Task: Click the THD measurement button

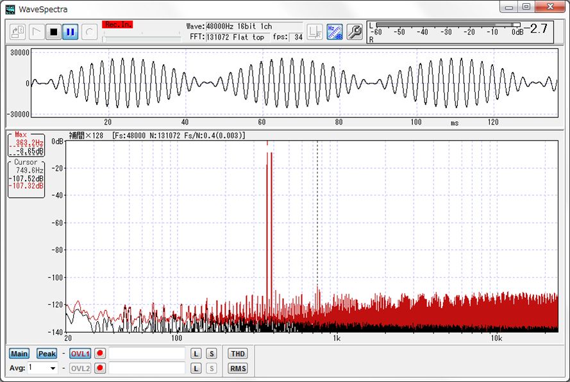Action: click(x=237, y=353)
